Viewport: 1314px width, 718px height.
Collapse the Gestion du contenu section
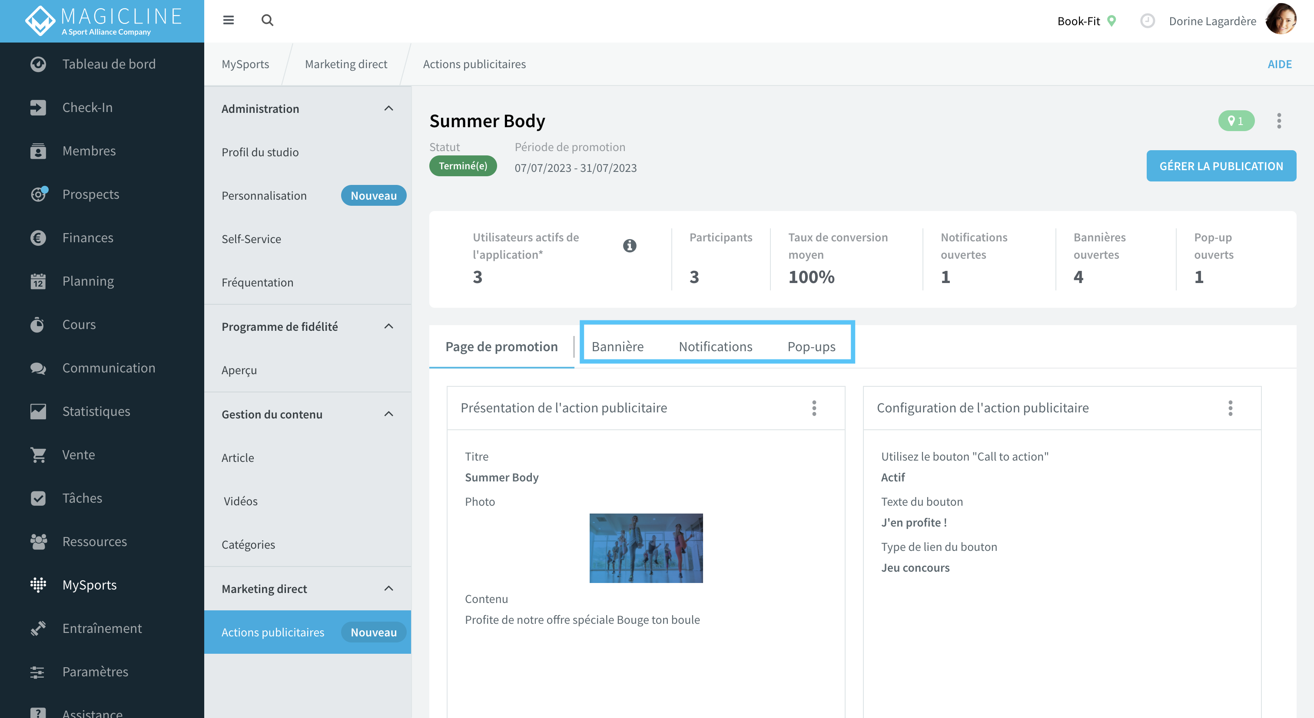389,414
